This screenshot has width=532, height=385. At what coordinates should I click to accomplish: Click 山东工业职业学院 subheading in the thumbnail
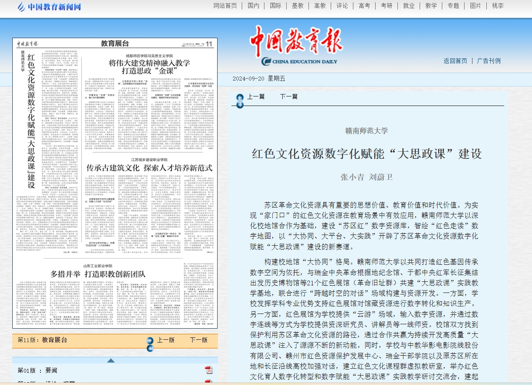click(x=98, y=266)
